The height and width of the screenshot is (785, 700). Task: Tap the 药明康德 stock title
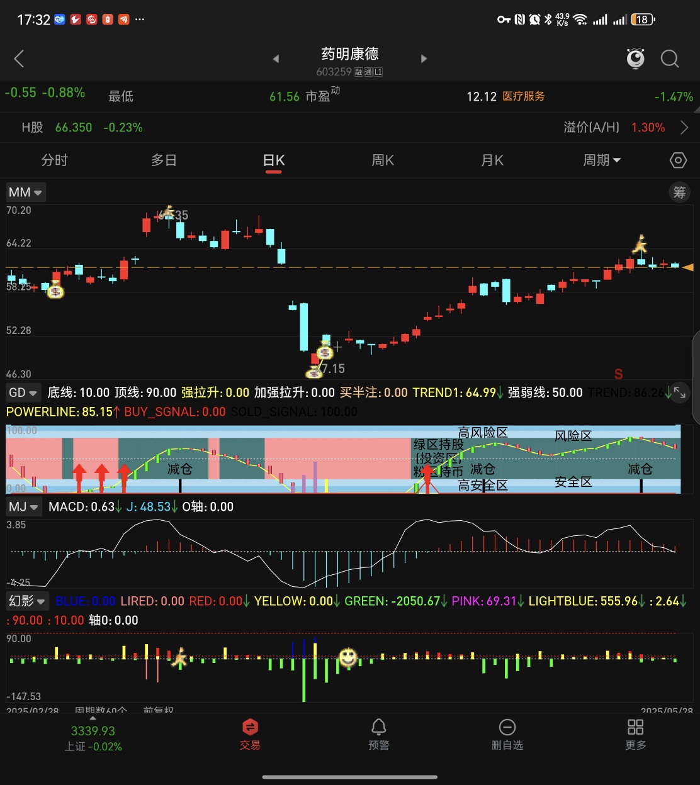tap(350, 54)
